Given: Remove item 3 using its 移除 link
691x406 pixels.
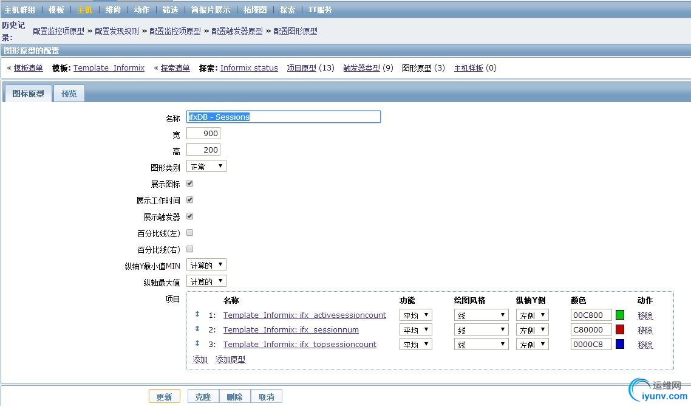Looking at the screenshot, I should pos(645,345).
